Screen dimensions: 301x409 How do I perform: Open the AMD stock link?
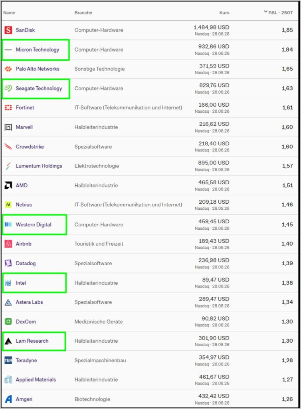[22, 185]
